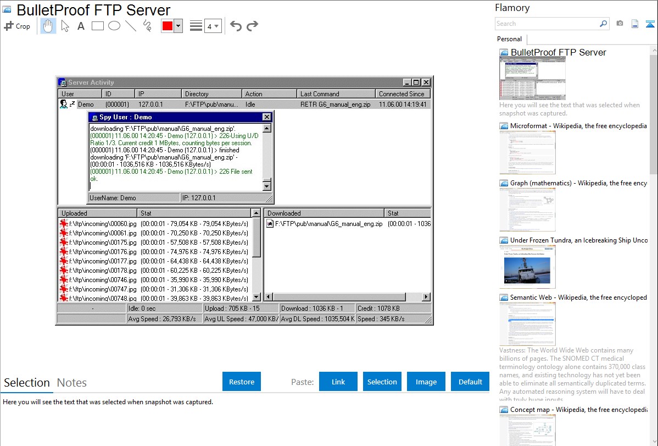Click the camera capture icon
Image resolution: width=658 pixels, height=446 pixels.
point(620,24)
